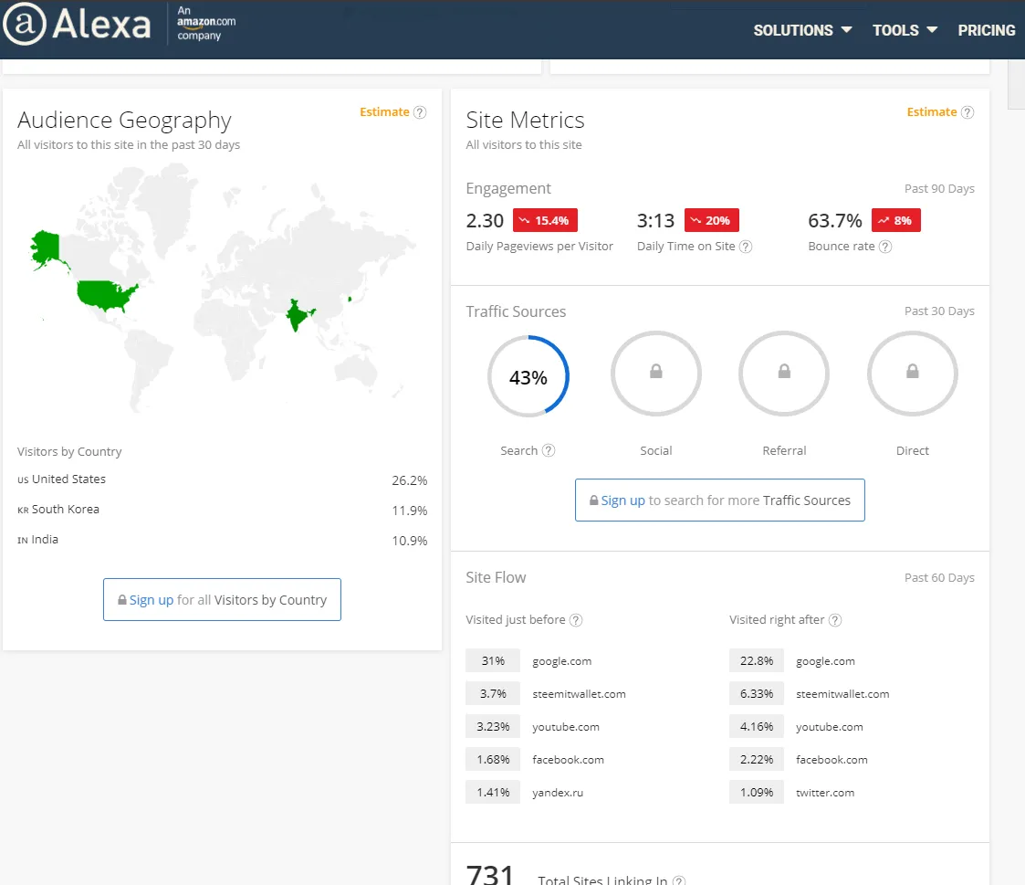
Task: Click the Daily Time on Site help icon
Action: tap(746, 247)
